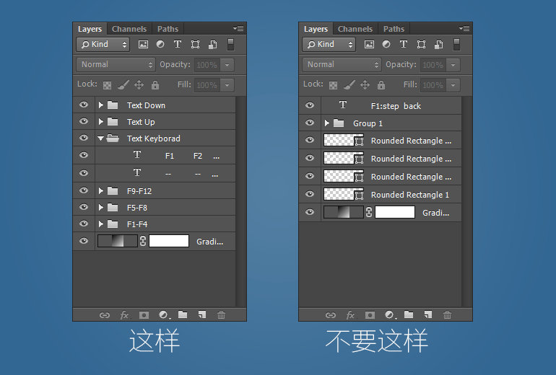Select white layer mask in right panel

395,212
